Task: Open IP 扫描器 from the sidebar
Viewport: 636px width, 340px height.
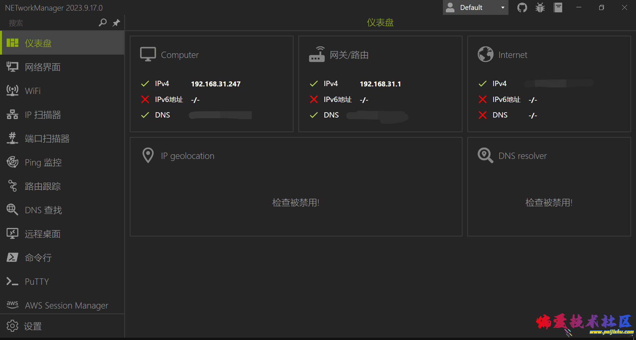Action: (43, 115)
